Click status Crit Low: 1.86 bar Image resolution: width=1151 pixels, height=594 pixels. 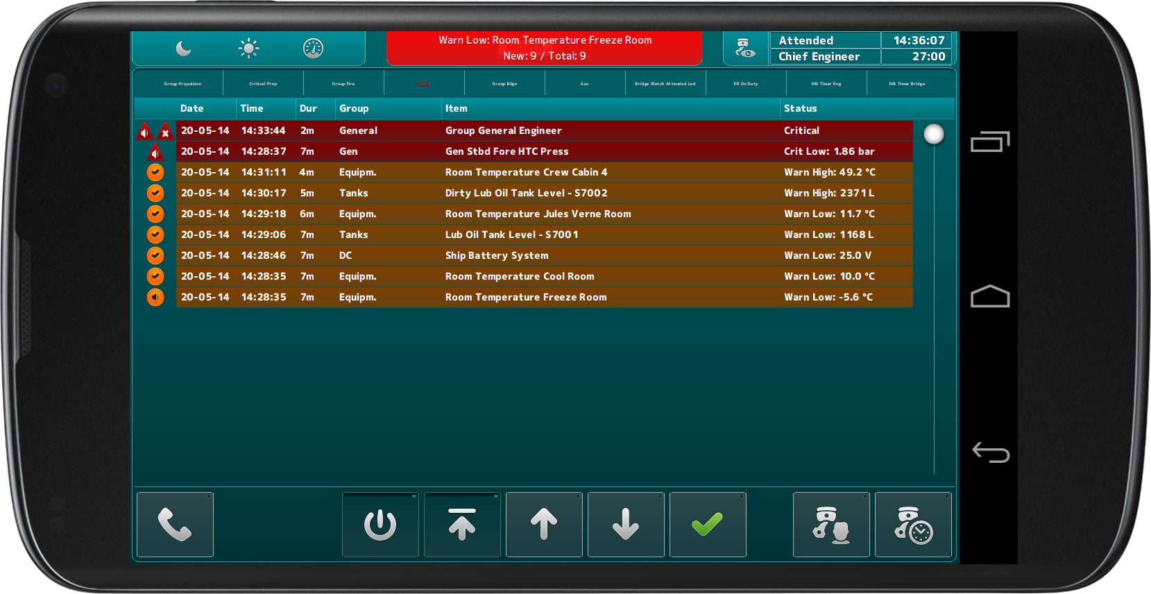coord(829,151)
